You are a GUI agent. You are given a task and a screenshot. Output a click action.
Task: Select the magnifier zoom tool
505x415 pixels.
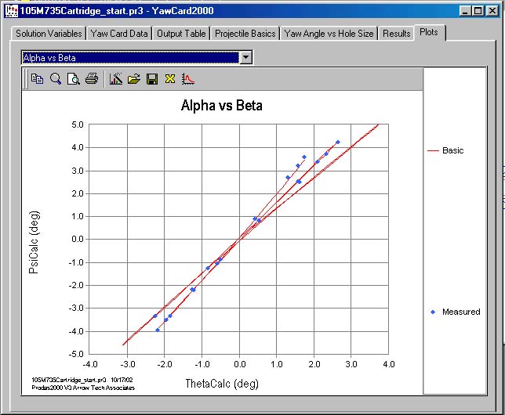click(x=56, y=78)
